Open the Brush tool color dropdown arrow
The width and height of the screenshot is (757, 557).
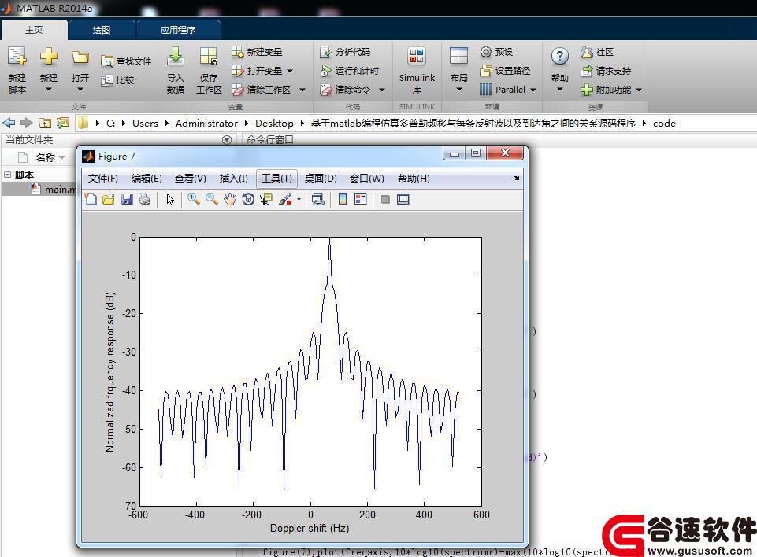coord(299,199)
